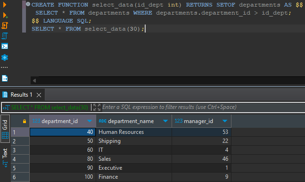Open the department_name column filter dropdown
The width and height of the screenshot is (305, 182).
[x=165, y=121]
